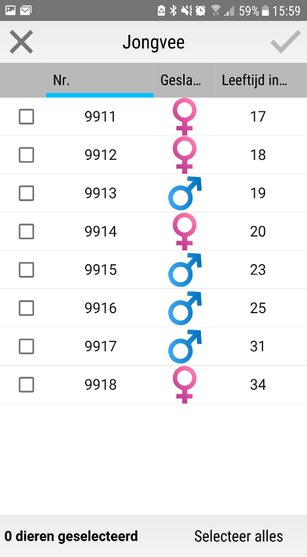Confirm selection with the checkmark icon
Viewport: 307px width, 557px height.
pyautogui.click(x=285, y=42)
